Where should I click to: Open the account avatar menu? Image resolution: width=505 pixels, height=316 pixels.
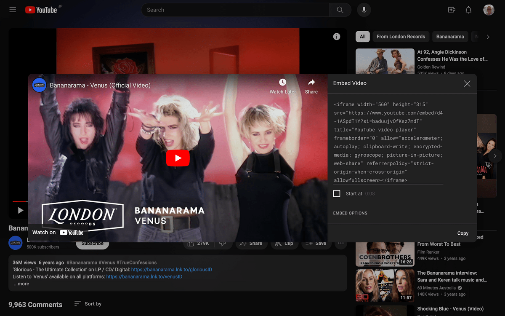point(489,10)
